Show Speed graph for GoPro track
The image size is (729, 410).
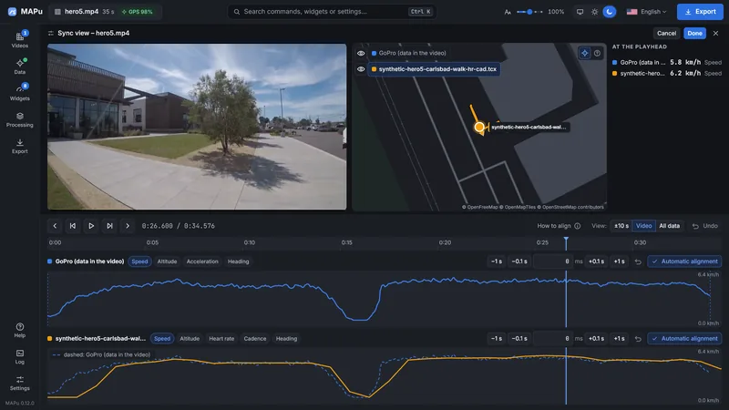coord(139,261)
